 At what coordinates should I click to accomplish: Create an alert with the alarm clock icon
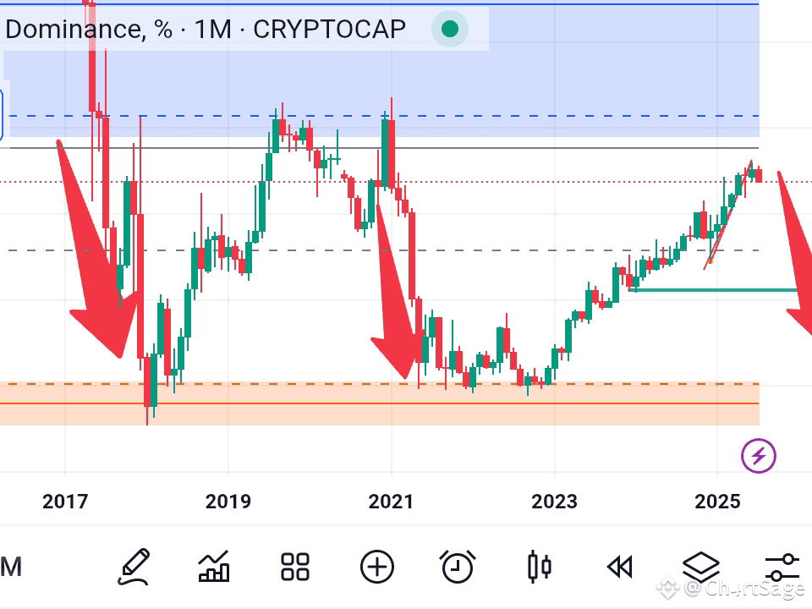(458, 567)
